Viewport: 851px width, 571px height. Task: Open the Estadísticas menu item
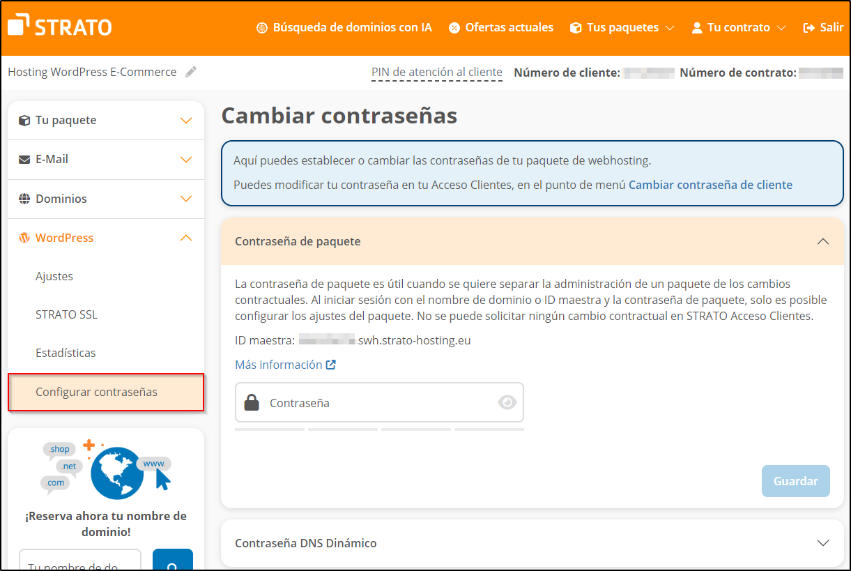(66, 352)
